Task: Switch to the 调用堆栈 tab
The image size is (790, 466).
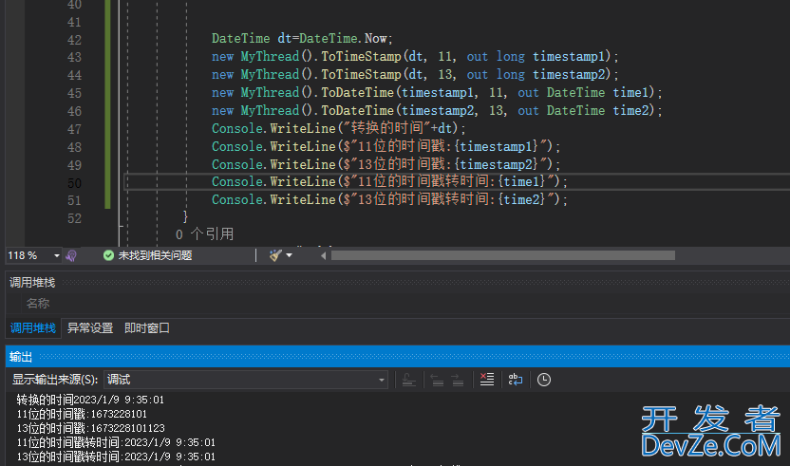Action: (x=32, y=328)
